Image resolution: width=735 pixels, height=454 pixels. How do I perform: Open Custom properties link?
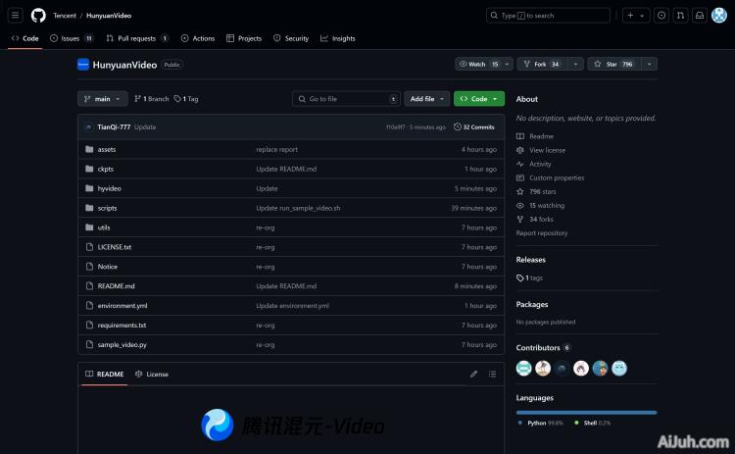[551, 178]
